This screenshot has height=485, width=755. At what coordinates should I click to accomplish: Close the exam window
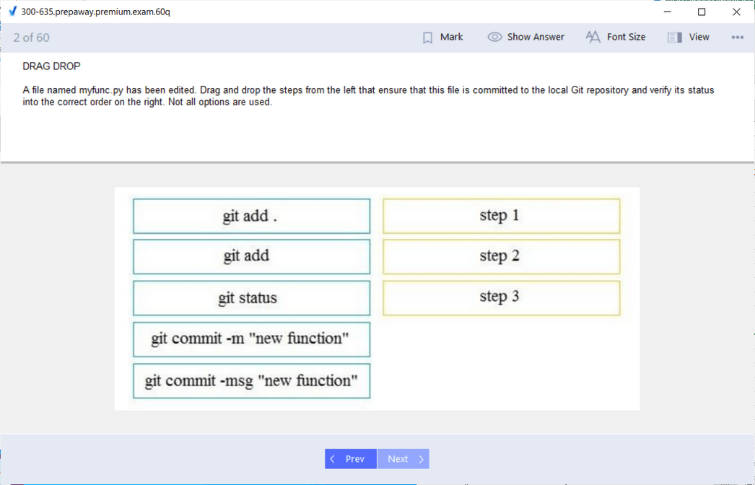click(x=736, y=12)
